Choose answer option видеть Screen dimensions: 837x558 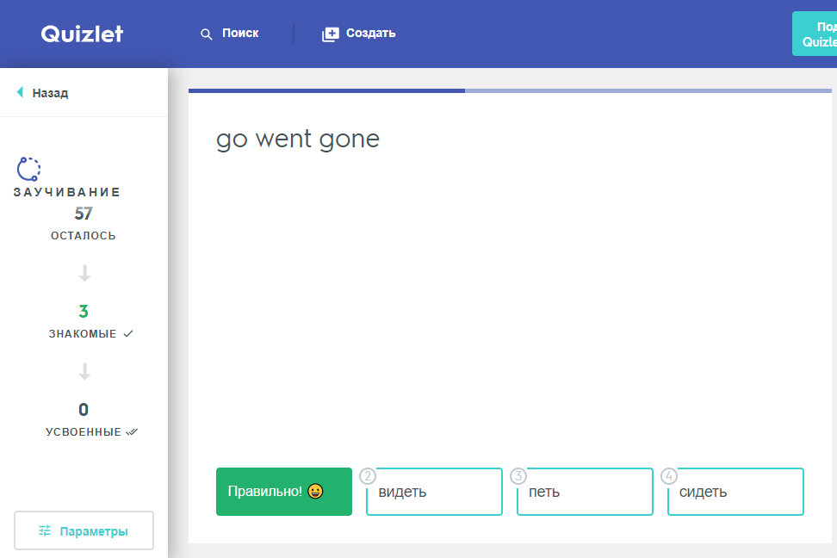pyautogui.click(x=435, y=492)
